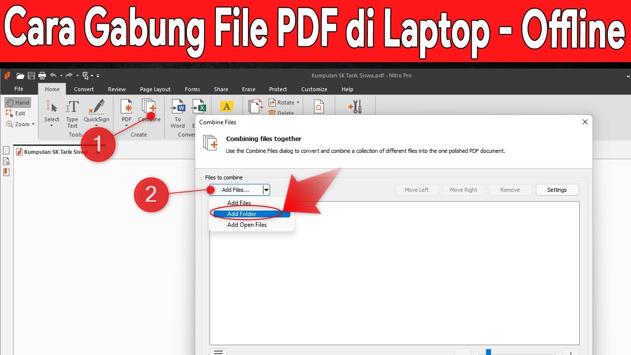Open the Find/Search tool
Image resolution: width=631 pixels, height=355 pixels.
click(319, 106)
